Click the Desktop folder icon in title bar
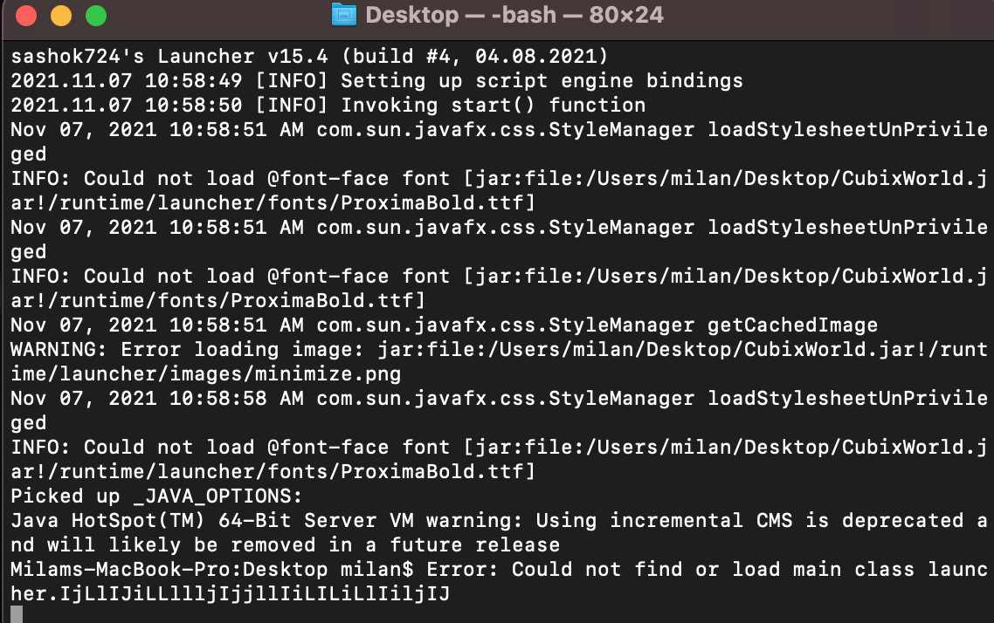This screenshot has height=623, width=994. pyautogui.click(x=345, y=15)
